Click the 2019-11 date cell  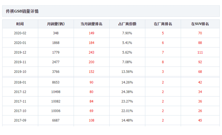pyautogui.click(x=20, y=62)
